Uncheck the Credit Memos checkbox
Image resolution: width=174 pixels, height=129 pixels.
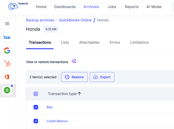point(36,121)
